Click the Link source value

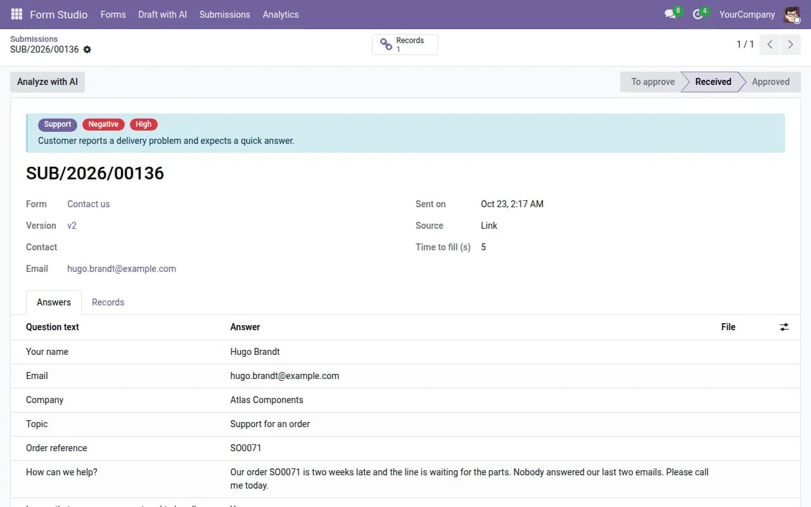(489, 226)
